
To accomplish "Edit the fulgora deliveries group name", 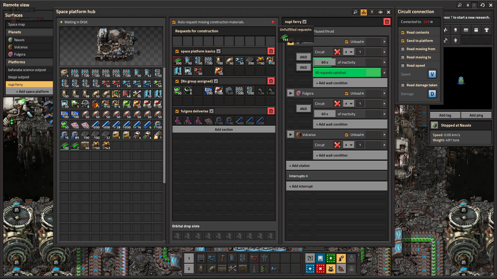I will tap(211, 111).
